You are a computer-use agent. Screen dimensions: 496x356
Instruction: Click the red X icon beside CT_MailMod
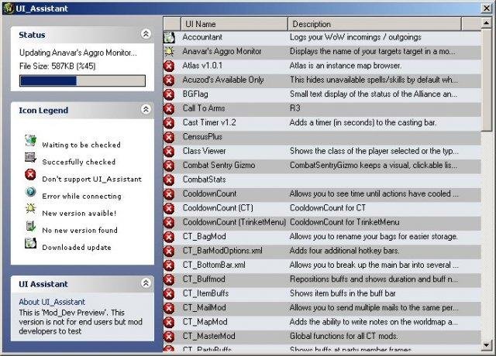point(169,308)
